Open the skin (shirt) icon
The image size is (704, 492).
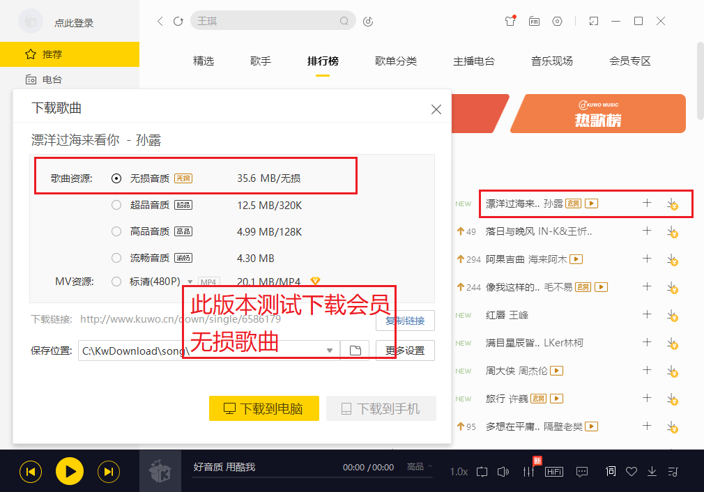click(510, 21)
